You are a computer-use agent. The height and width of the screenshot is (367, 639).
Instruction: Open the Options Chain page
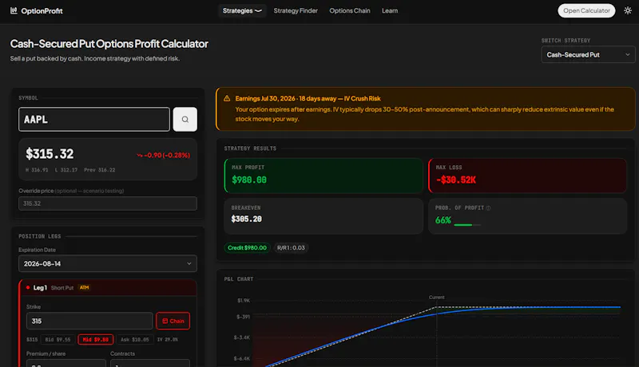click(350, 10)
